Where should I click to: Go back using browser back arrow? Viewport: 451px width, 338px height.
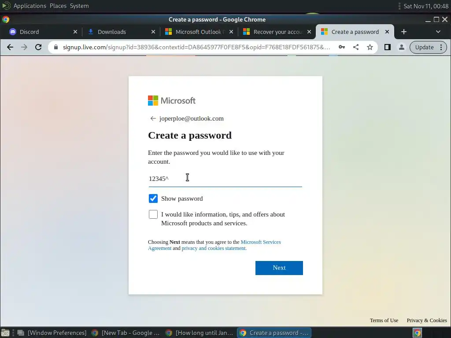(x=10, y=47)
